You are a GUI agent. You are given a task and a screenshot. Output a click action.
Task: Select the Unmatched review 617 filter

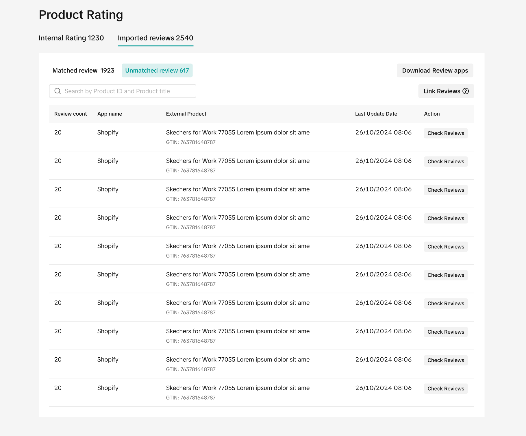click(x=157, y=71)
